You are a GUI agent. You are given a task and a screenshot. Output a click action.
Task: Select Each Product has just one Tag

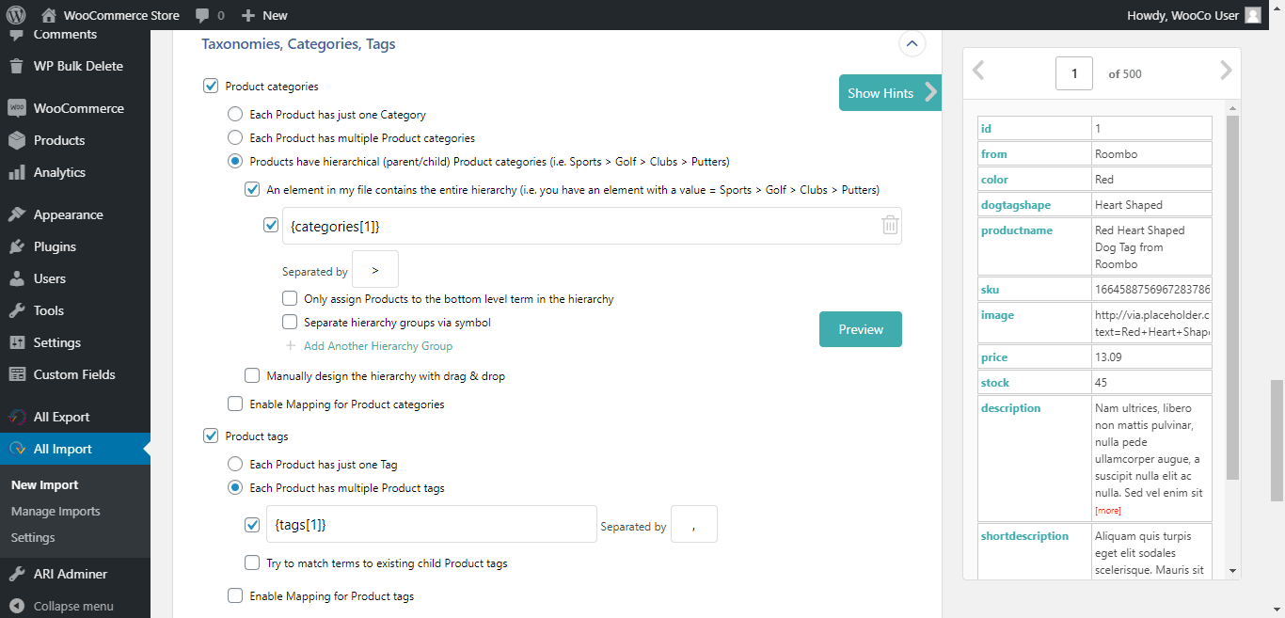(x=235, y=464)
